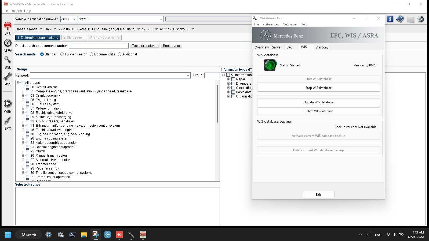Click Update WIS database button

pos(318,102)
